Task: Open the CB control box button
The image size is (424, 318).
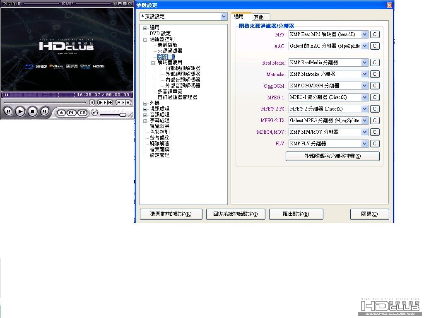Action: pyautogui.click(x=82, y=113)
